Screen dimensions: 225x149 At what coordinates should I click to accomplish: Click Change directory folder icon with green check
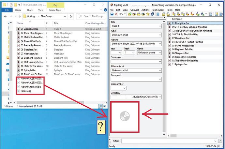[x=129, y=14]
